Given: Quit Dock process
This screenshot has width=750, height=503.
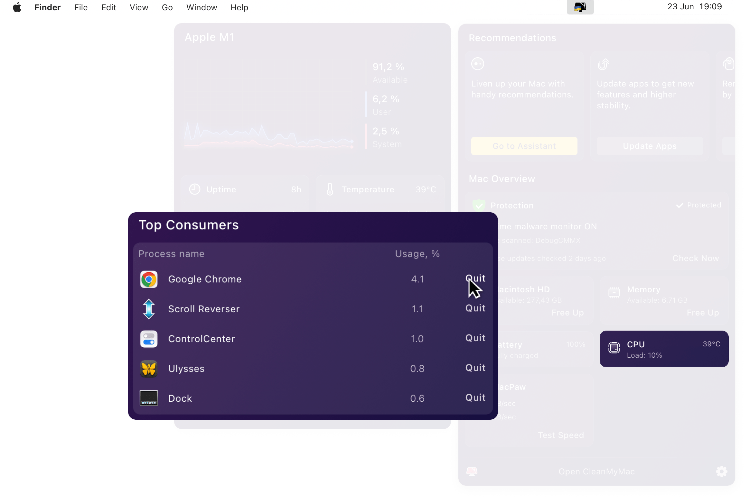Looking at the screenshot, I should [x=475, y=398].
